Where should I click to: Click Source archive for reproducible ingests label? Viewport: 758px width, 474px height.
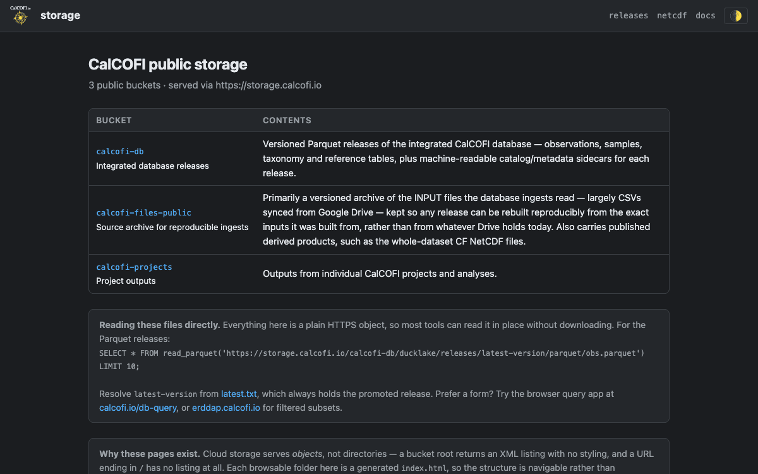(x=172, y=227)
